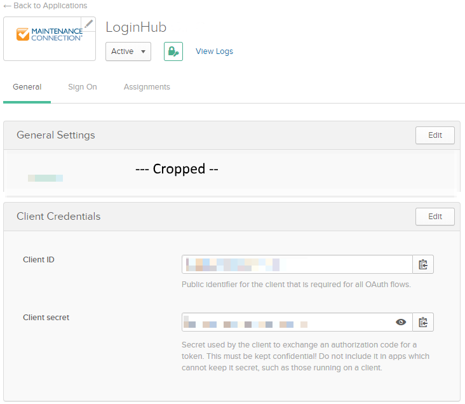Go to the Assignments tab
The image size is (465, 404).
(147, 87)
